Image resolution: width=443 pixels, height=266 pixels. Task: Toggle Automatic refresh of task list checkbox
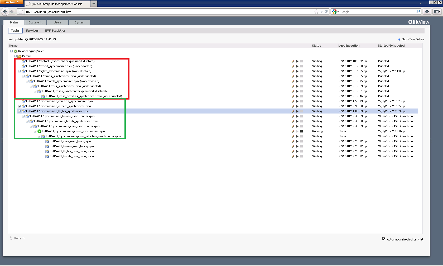(384, 239)
